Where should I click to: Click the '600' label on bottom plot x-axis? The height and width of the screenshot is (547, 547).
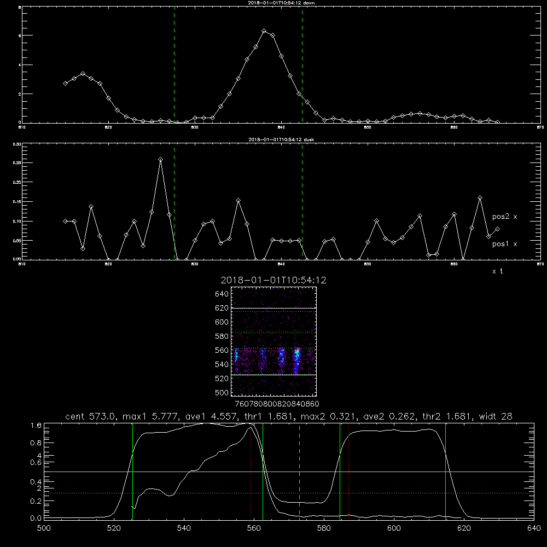[394, 528]
